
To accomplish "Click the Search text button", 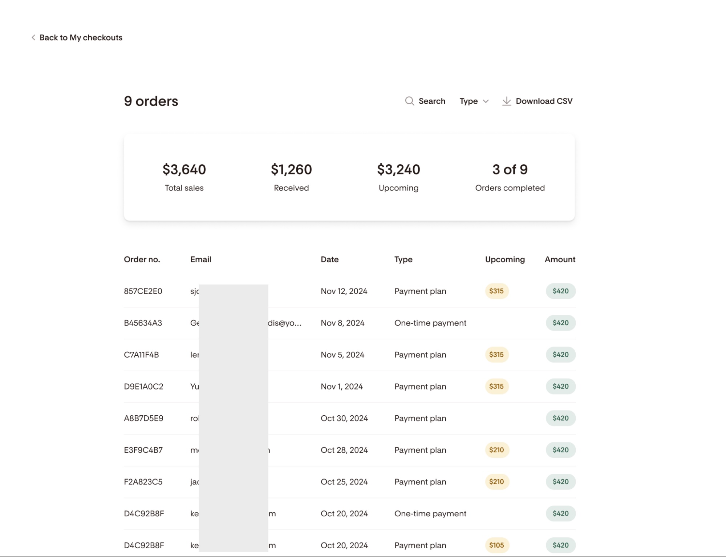I will (431, 101).
